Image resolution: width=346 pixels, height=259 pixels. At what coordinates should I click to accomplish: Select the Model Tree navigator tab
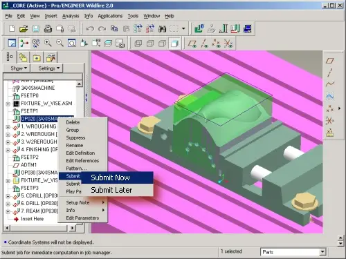click(x=10, y=57)
